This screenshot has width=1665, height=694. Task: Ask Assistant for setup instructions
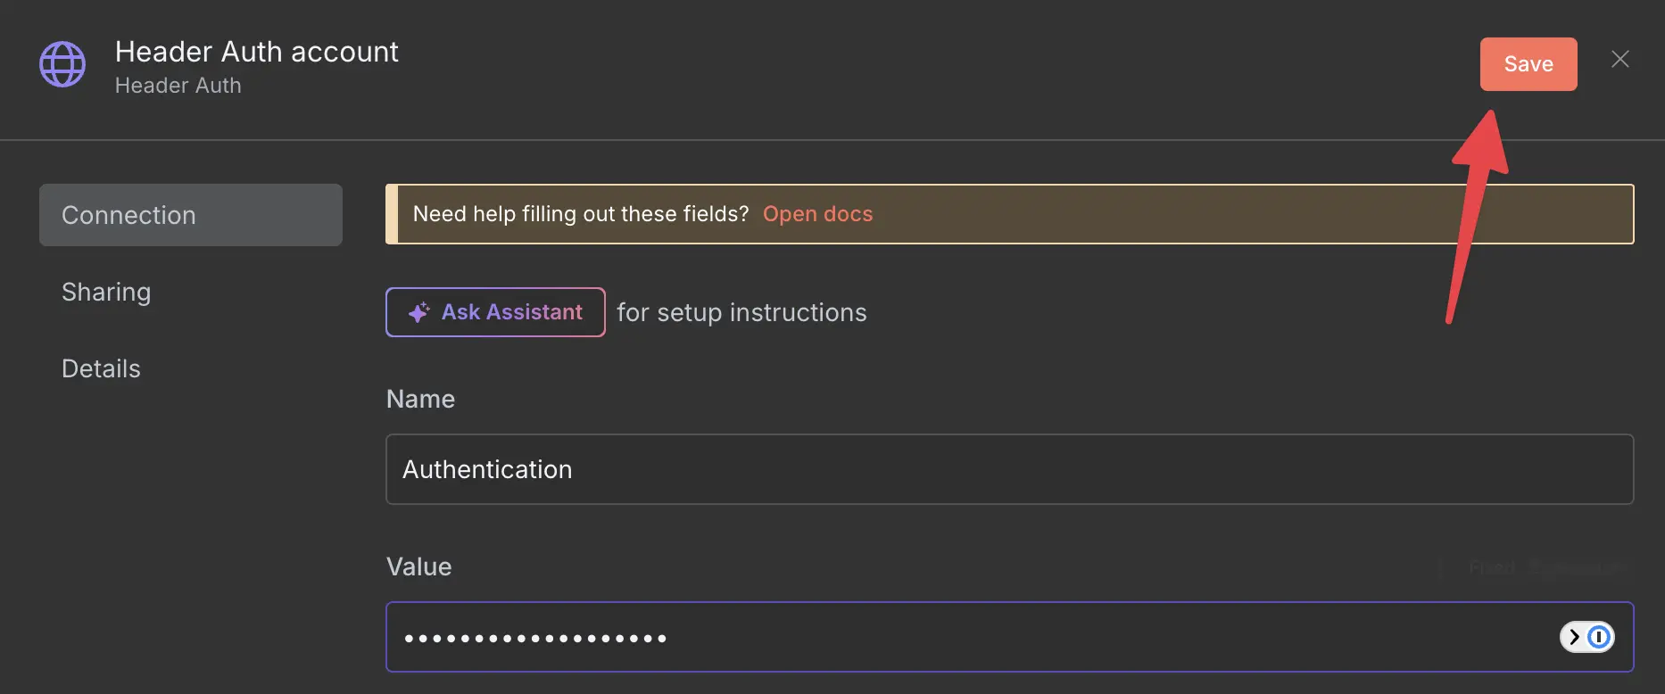[x=495, y=312]
